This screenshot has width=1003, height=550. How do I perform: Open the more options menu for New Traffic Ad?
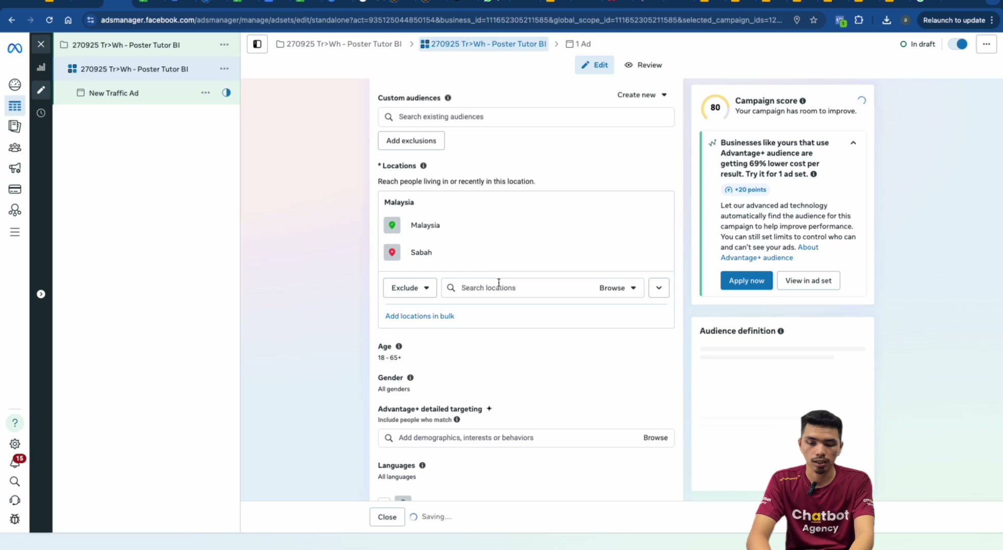[205, 93]
